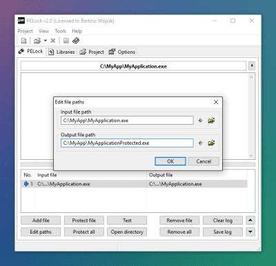This screenshot has height=266, width=276.
Task: Switch to the Options tab
Action: [x=122, y=52]
